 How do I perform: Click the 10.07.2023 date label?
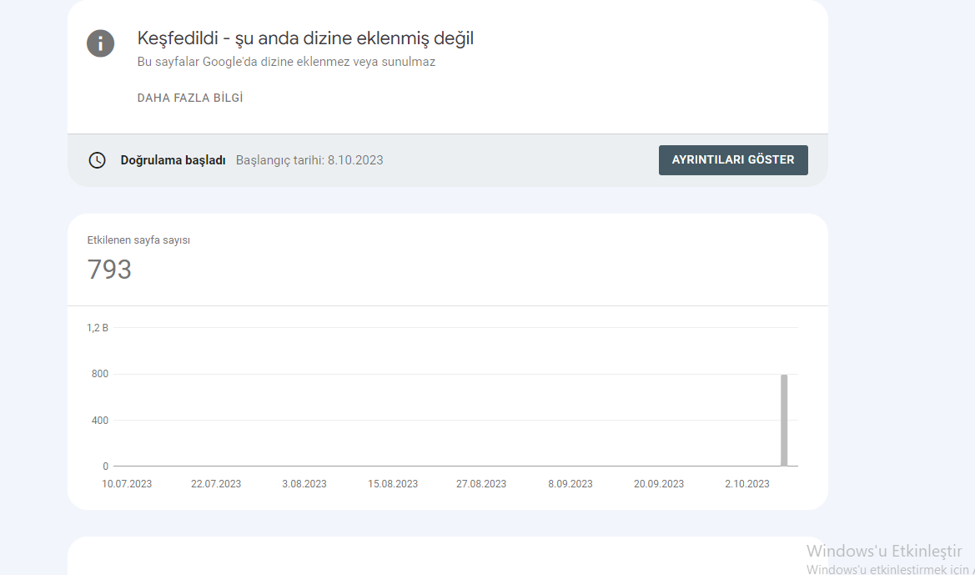127,483
